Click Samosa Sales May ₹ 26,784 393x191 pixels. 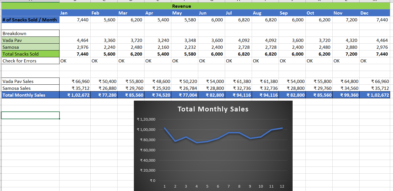(184, 88)
